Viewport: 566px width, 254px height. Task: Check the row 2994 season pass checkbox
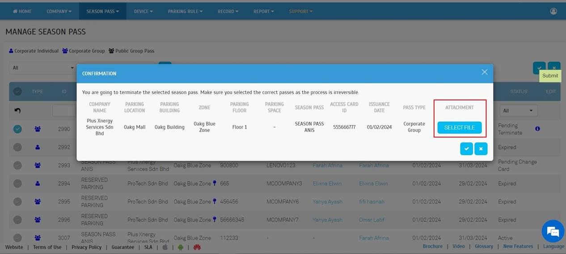coord(17,183)
